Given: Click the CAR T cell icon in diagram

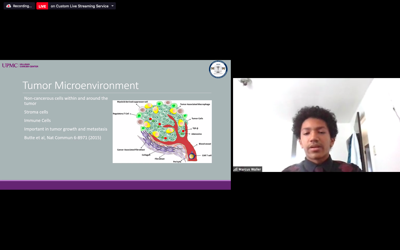Looking at the screenshot, I should 192,156.
